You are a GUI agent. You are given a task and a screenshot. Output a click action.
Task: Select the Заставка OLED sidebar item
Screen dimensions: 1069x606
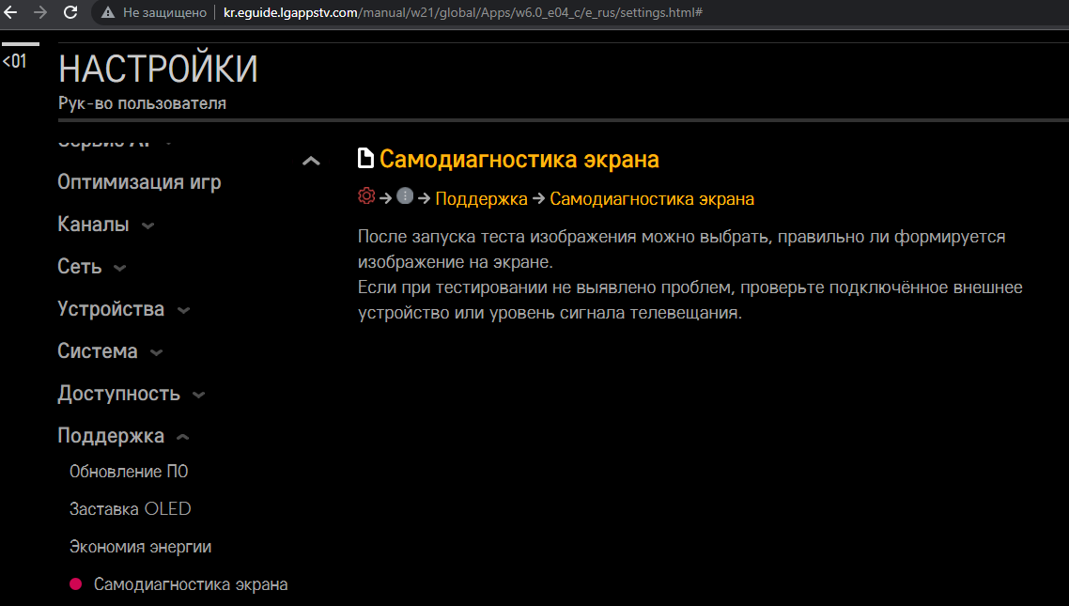point(130,509)
